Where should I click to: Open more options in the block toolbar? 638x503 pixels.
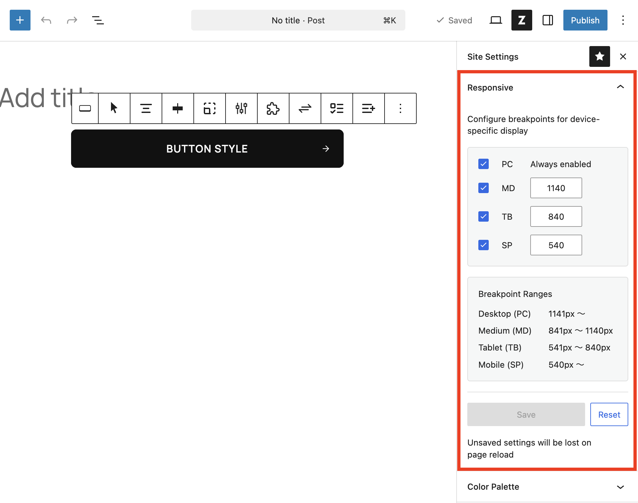point(400,108)
